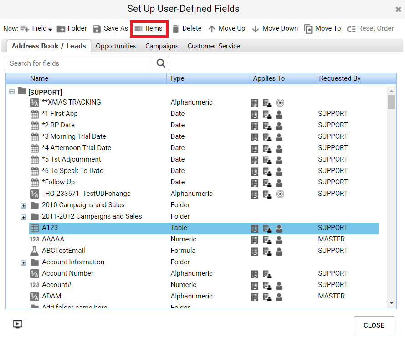This screenshot has height=340, width=405.
Task: Click the new Folder icon in toolbar
Action: click(61, 29)
